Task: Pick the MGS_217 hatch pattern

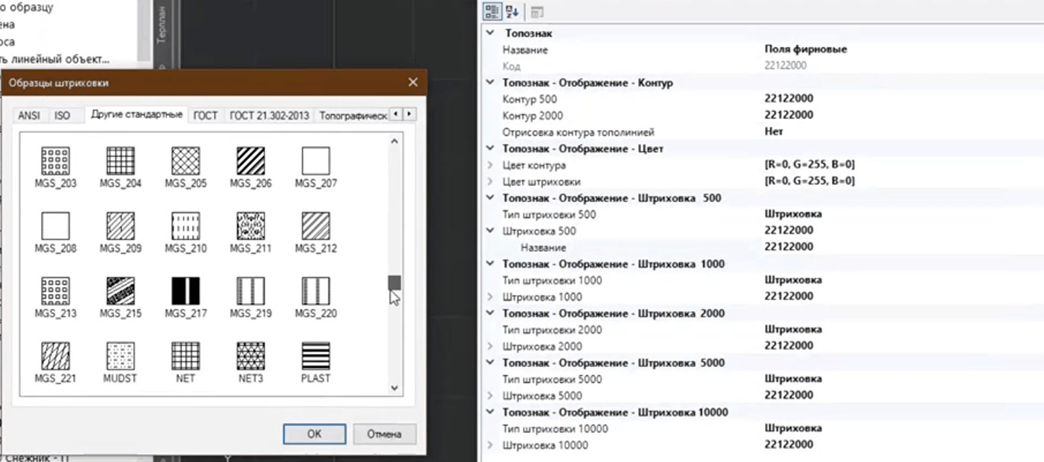Action: point(185,291)
